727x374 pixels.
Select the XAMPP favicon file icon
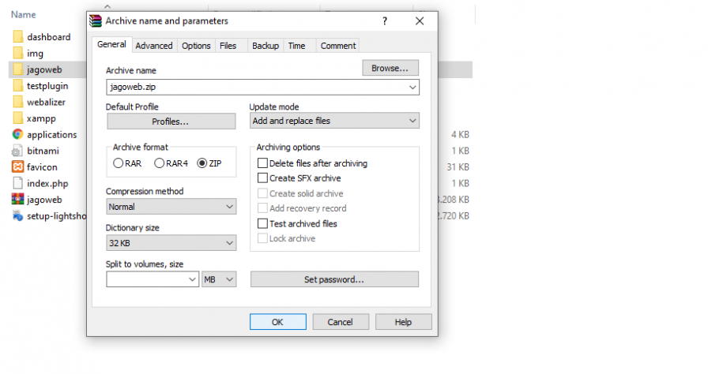click(x=17, y=166)
